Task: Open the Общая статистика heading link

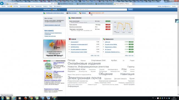Action: coord(76,18)
